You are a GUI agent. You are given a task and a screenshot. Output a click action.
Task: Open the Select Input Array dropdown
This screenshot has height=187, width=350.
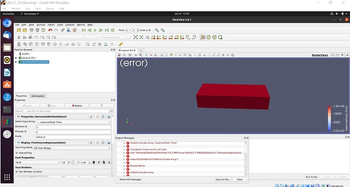tap(74, 122)
